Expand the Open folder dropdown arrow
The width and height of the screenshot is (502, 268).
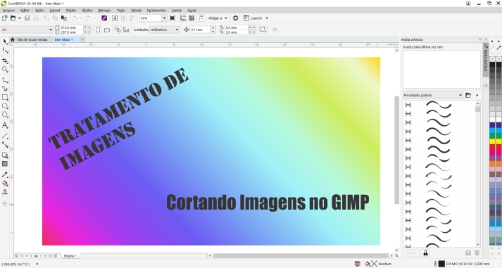19,18
